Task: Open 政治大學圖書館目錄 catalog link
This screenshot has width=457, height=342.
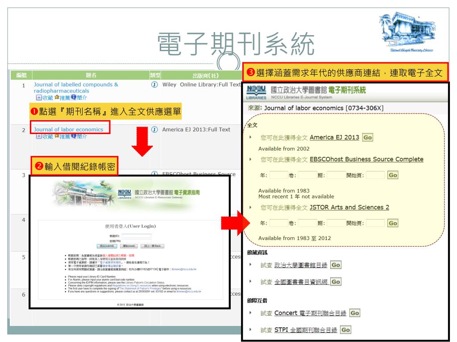Action: [x=301, y=265]
